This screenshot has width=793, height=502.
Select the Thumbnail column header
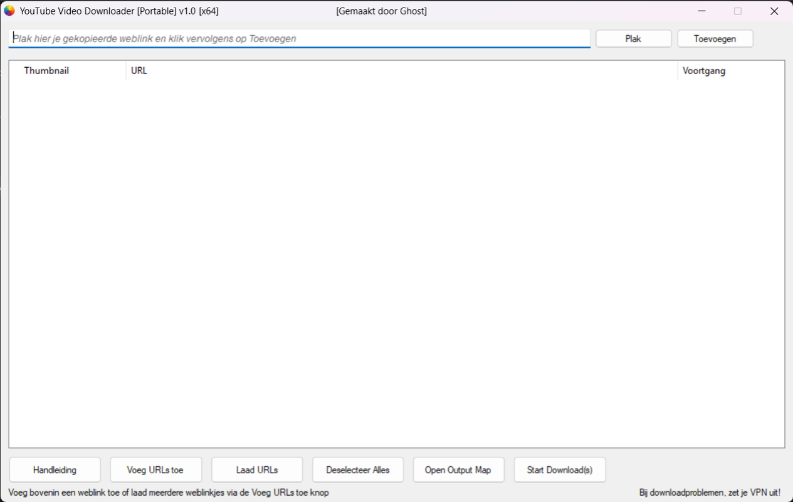point(68,70)
